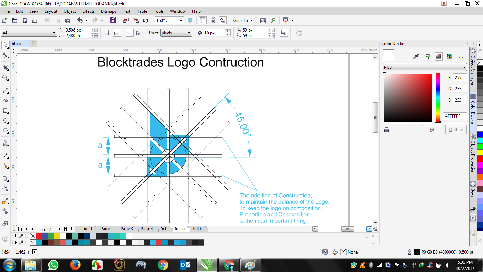Screen dimensions: 483x272
Task: Select the Color Eyedropper tool in toolbox
Action: click(5, 201)
